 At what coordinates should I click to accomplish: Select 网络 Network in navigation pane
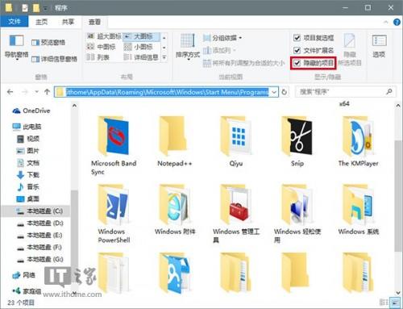click(24, 275)
